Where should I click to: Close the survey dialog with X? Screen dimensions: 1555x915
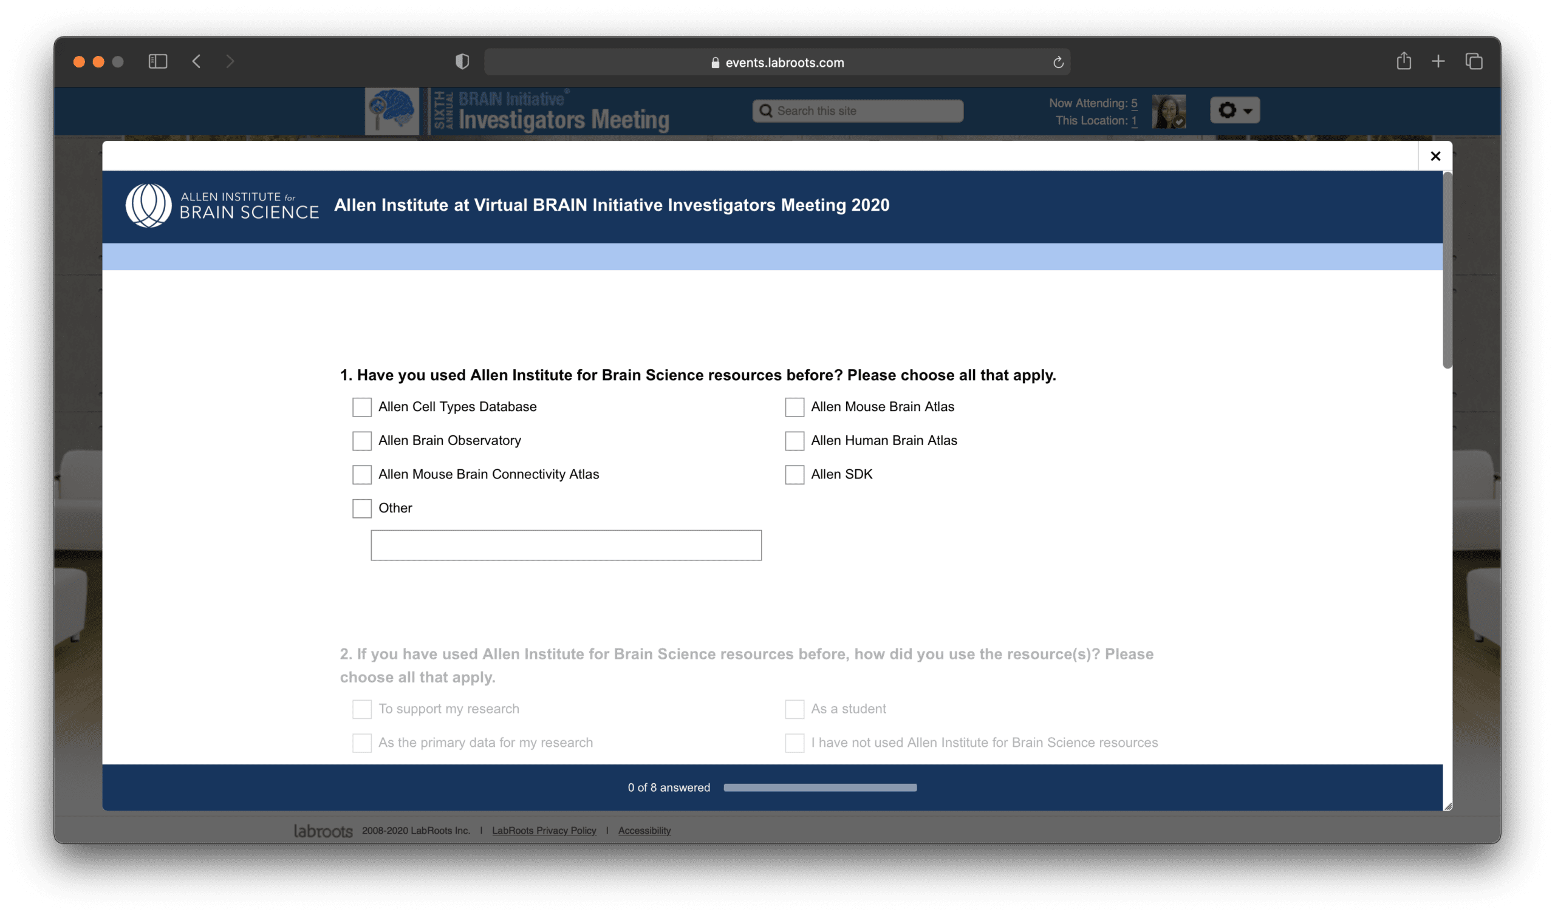(1435, 156)
